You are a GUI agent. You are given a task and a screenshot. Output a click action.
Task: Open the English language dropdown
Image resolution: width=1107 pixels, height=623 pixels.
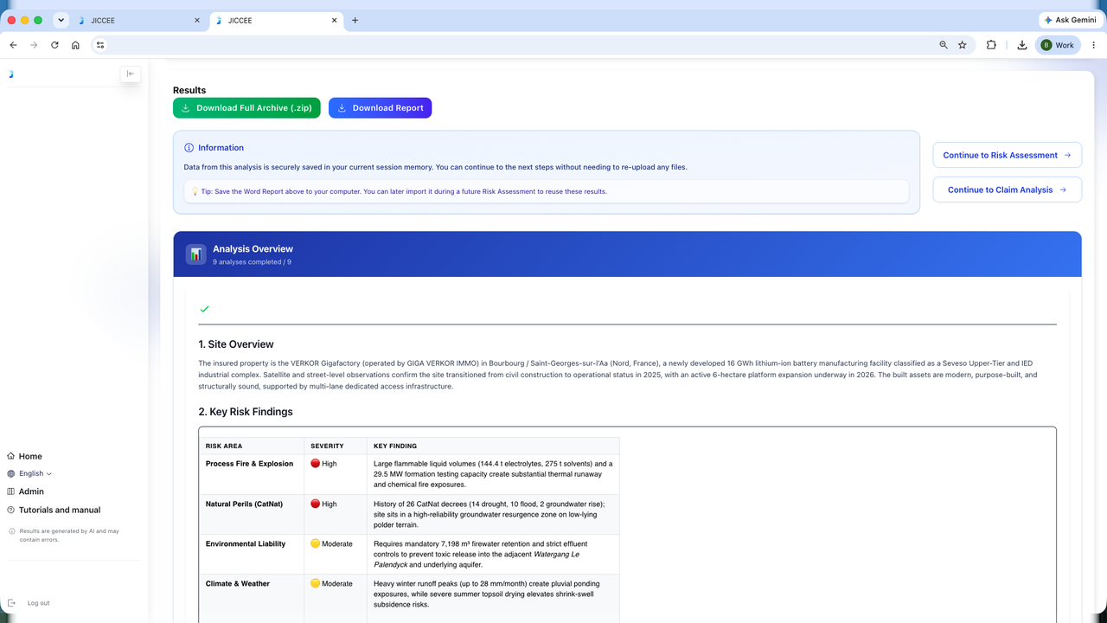tap(29, 473)
